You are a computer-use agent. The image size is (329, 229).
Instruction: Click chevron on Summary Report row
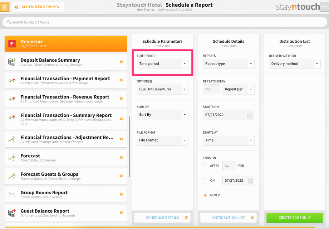point(121,119)
